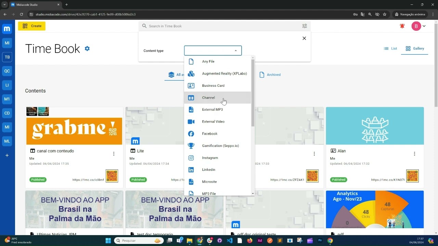Screen dimensions: 438x246
Task: Select Channel content type
Action: (x=217, y=98)
